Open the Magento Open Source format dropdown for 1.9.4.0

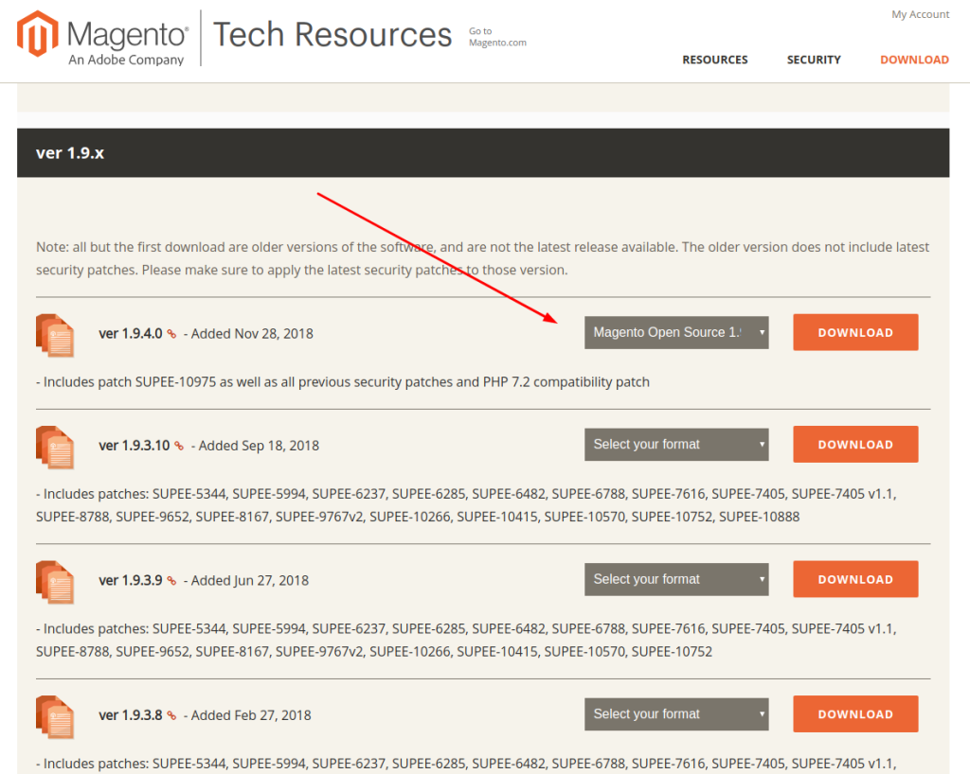tap(675, 332)
